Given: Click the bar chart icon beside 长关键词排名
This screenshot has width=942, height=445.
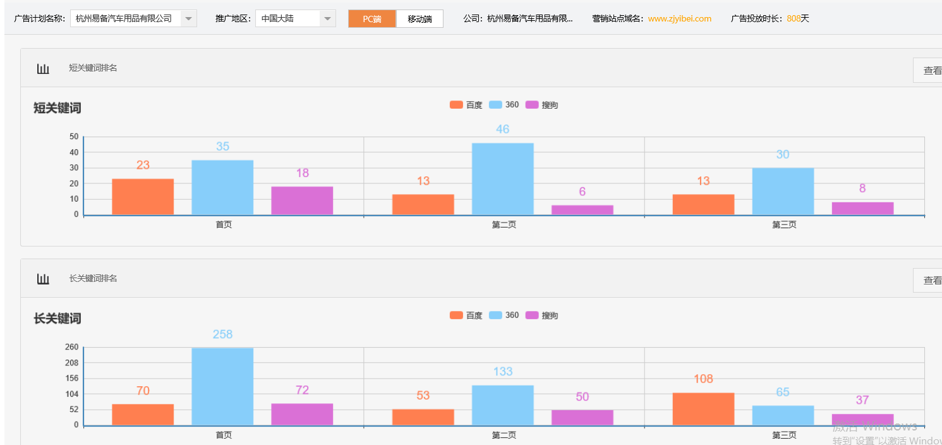Looking at the screenshot, I should 43,279.
